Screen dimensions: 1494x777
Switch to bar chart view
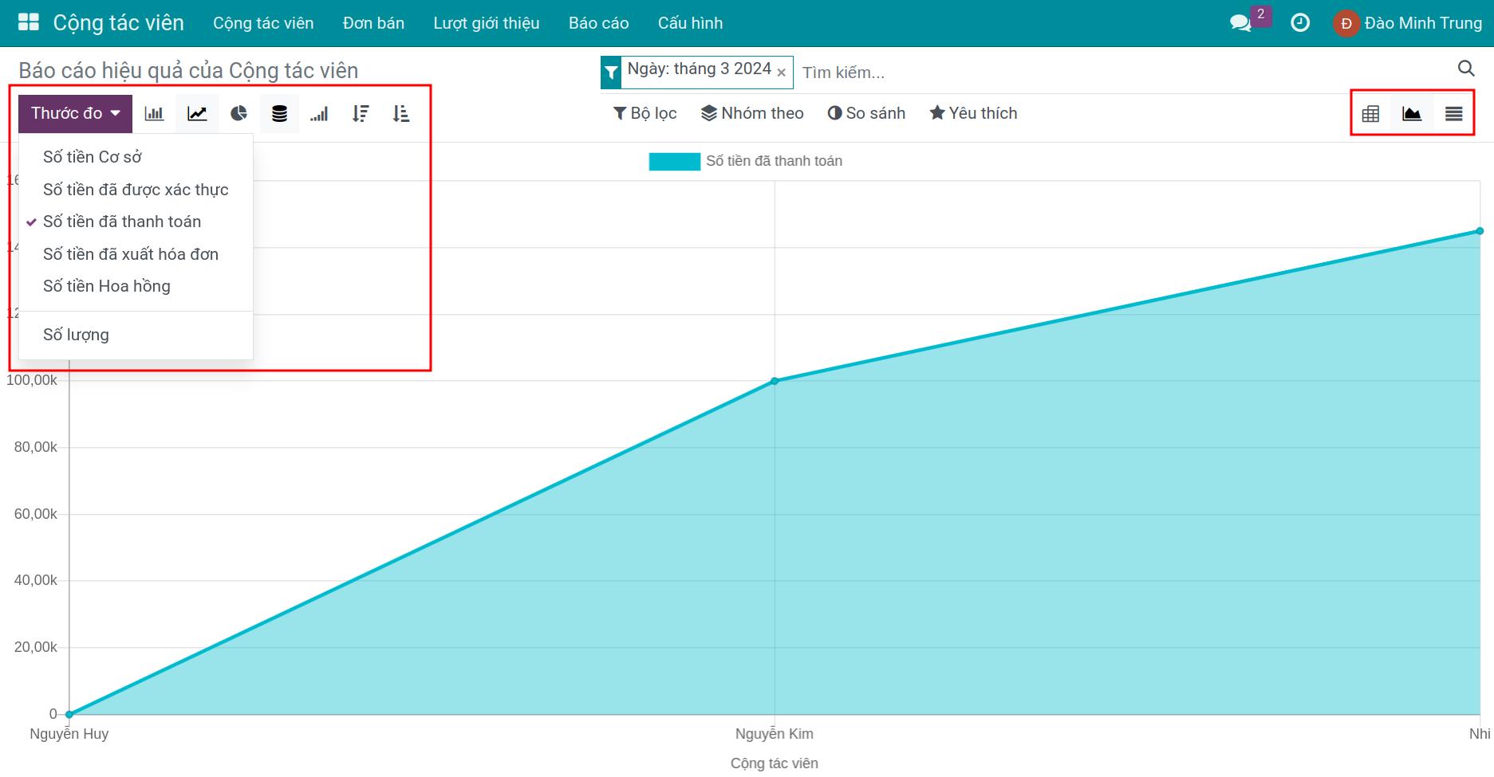pyautogui.click(x=154, y=113)
